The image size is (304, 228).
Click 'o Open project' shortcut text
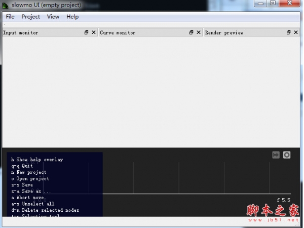pos(30,178)
